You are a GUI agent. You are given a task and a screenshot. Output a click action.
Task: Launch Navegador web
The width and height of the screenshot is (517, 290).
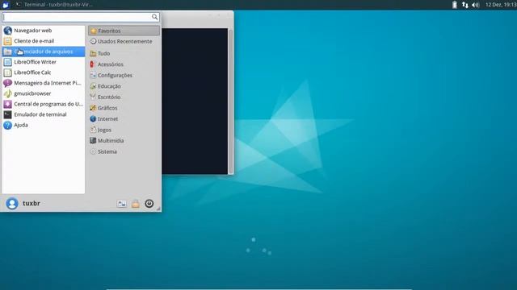(x=44, y=31)
